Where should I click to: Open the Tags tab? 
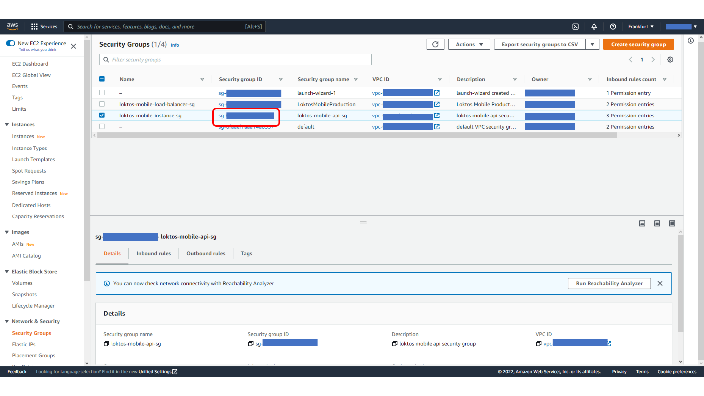pyautogui.click(x=246, y=254)
